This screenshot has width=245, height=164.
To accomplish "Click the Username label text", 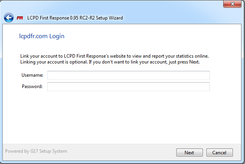I will (32, 75).
